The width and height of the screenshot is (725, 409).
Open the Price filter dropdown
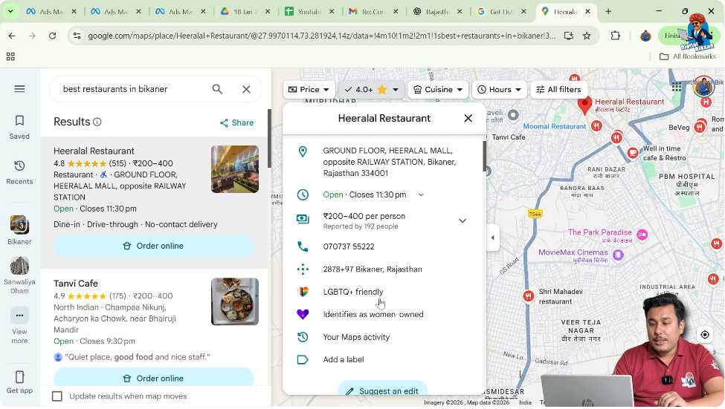[309, 90]
